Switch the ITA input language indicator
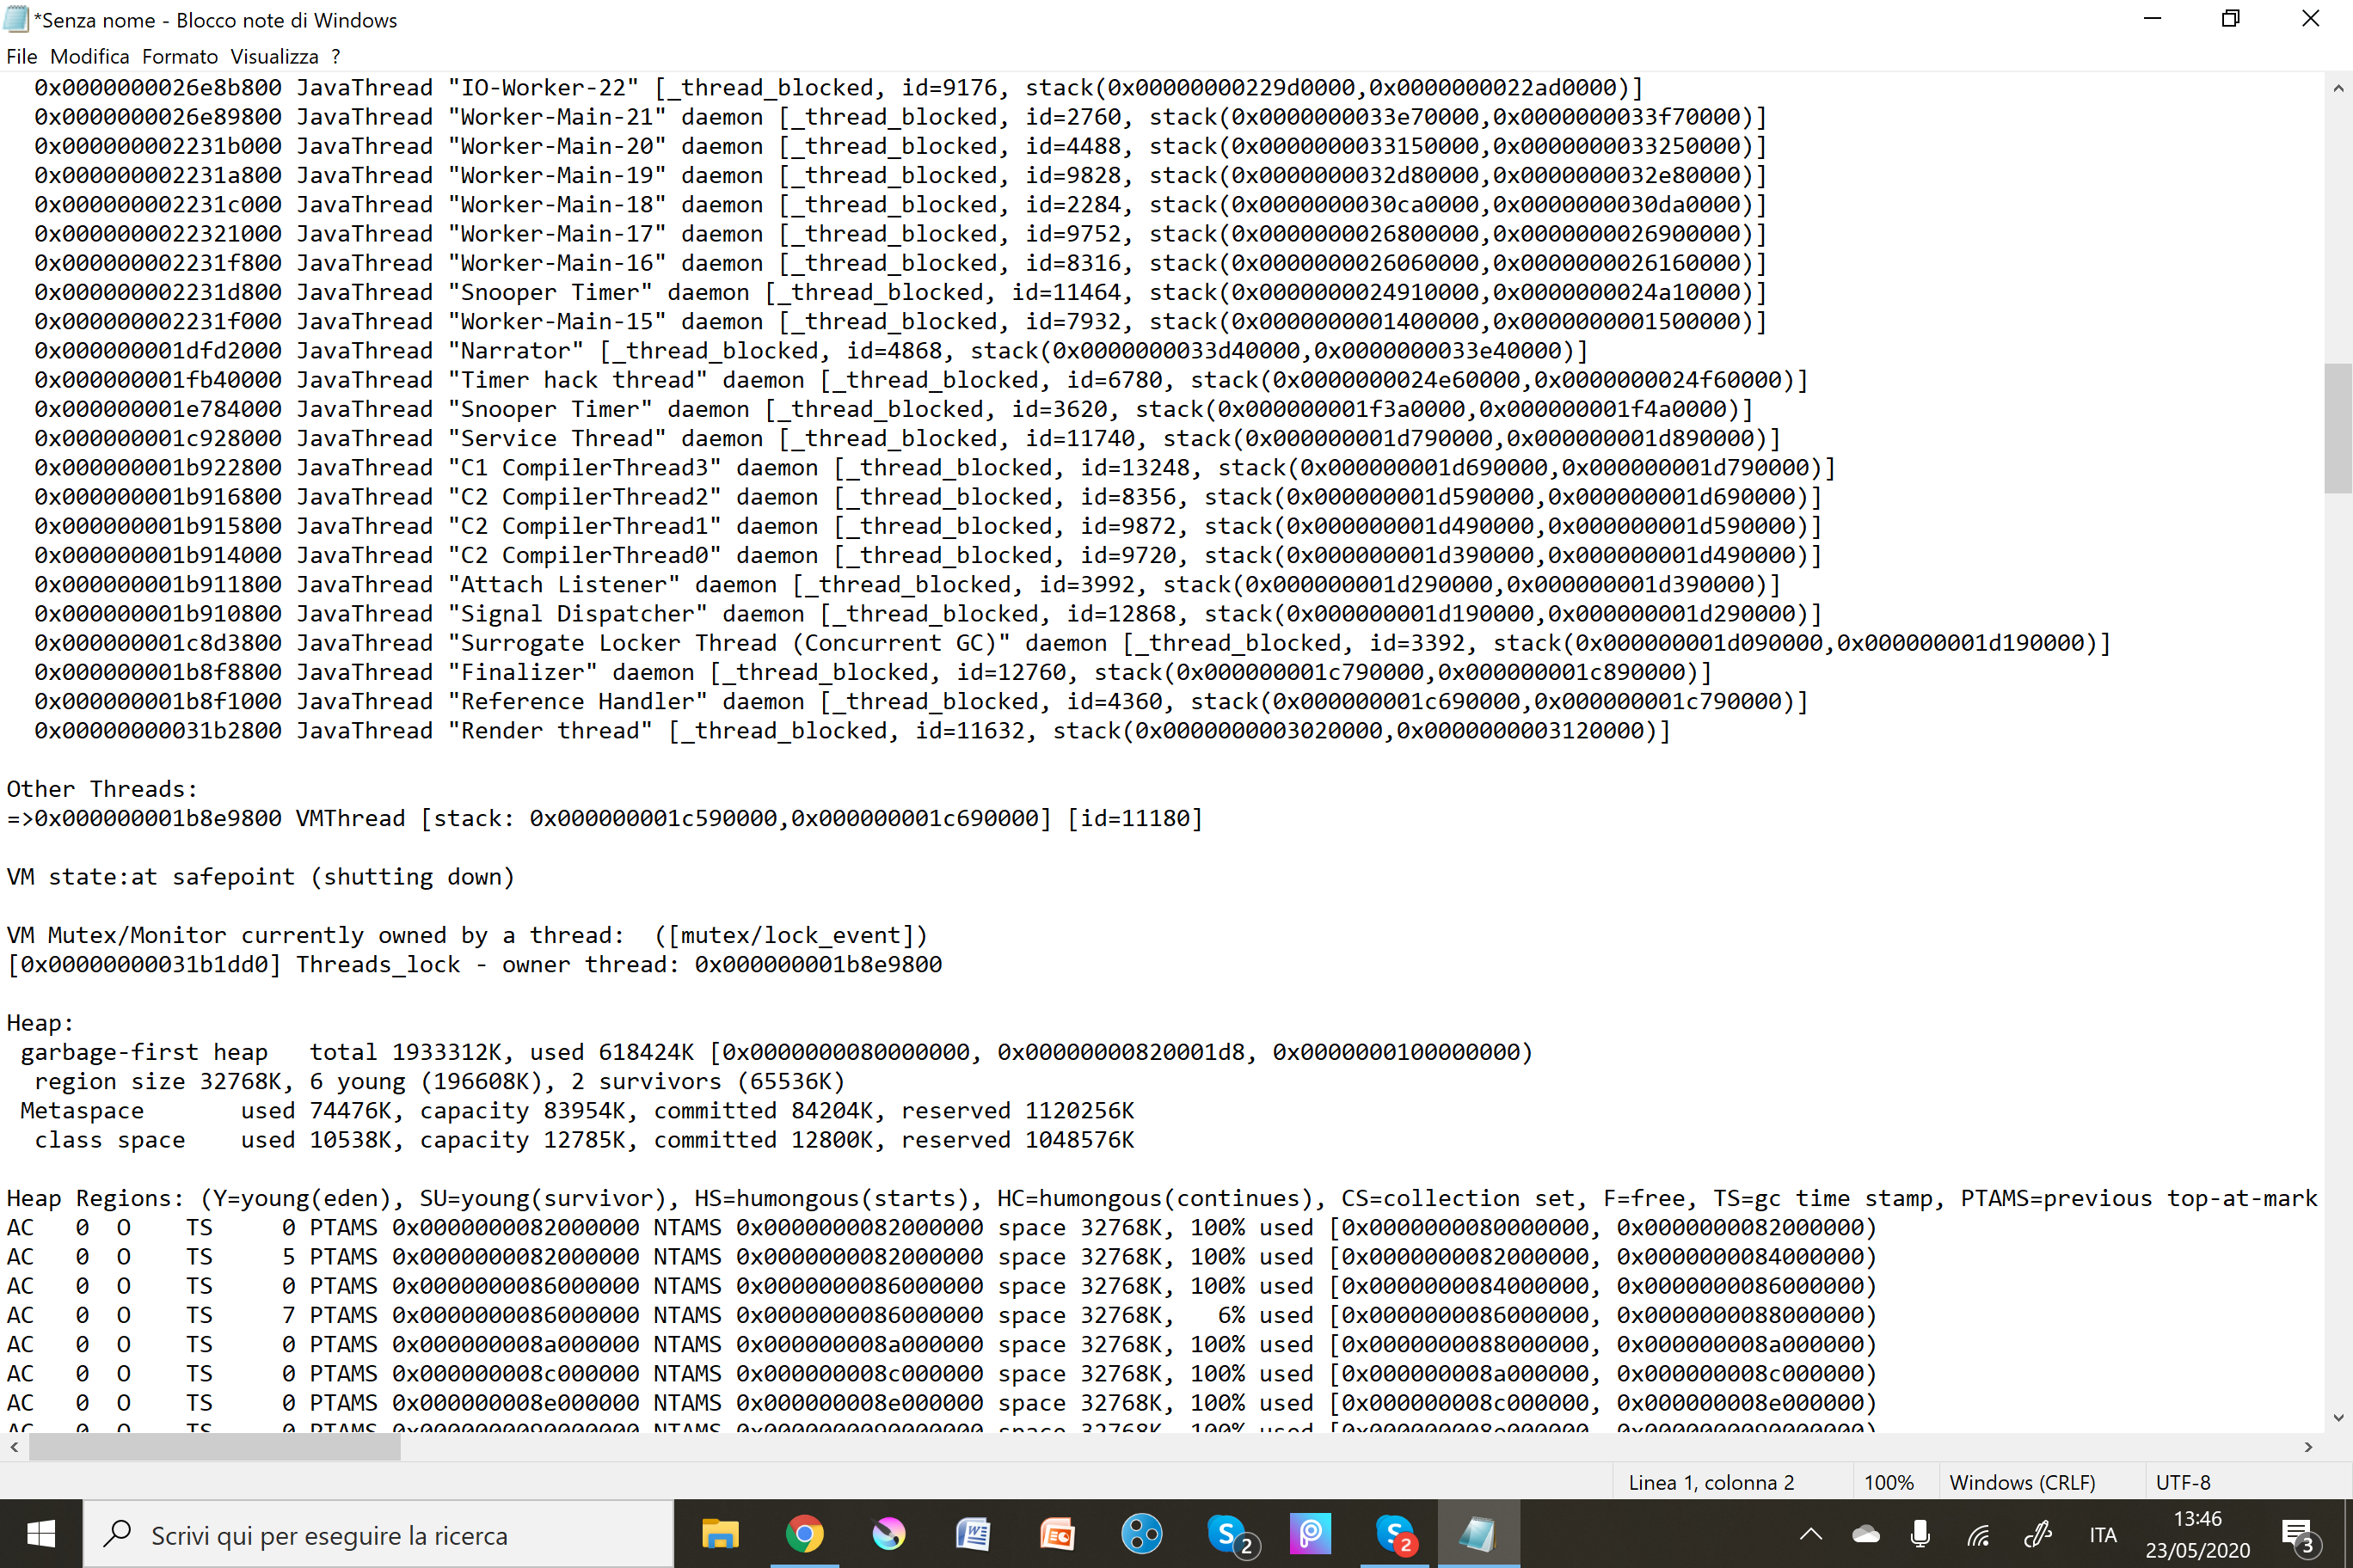The width and height of the screenshot is (2353, 1568). (2102, 1534)
